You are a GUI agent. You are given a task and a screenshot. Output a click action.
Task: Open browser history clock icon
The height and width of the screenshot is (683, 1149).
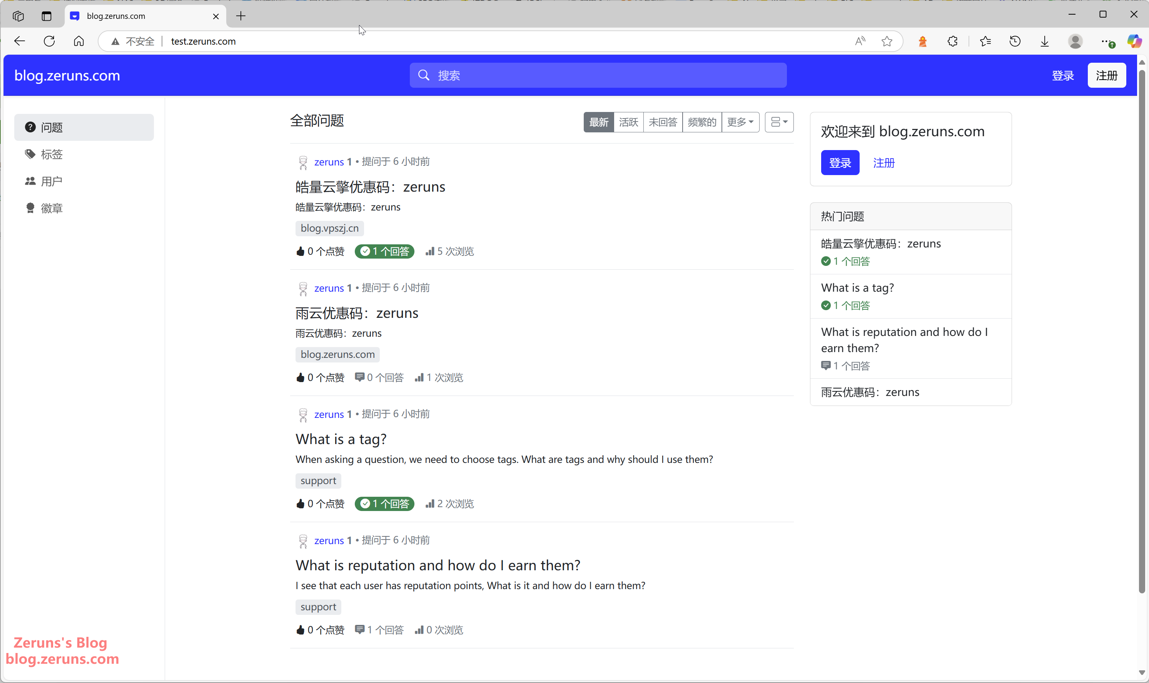[x=1015, y=41]
